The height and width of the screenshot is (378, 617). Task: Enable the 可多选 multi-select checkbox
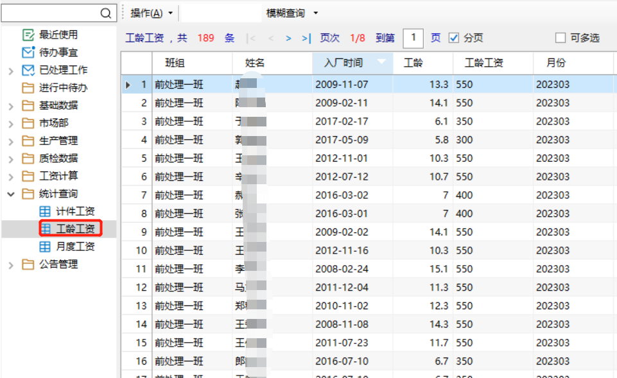(561, 38)
